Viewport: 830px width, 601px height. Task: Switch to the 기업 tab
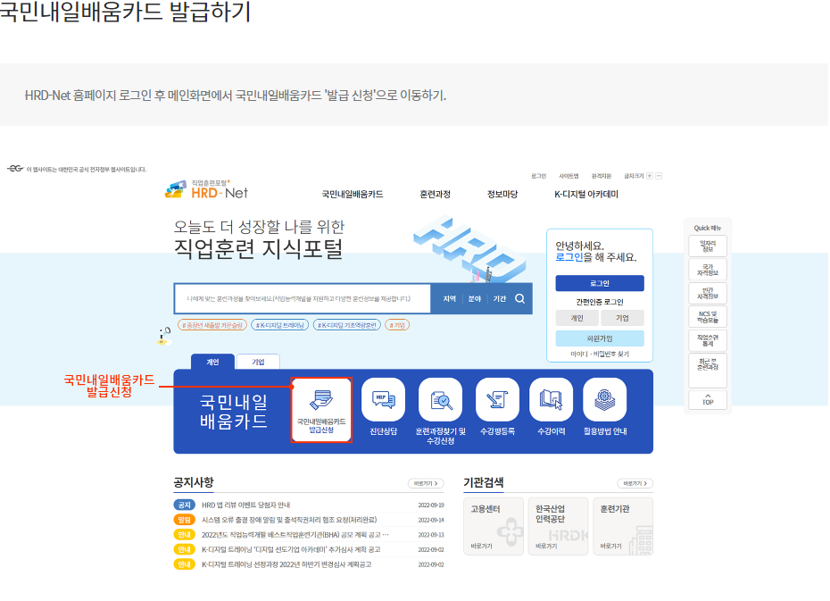(x=258, y=362)
